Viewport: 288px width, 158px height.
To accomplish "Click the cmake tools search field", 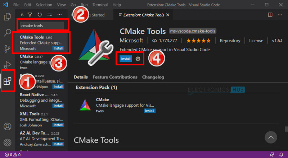I will 41,26.
